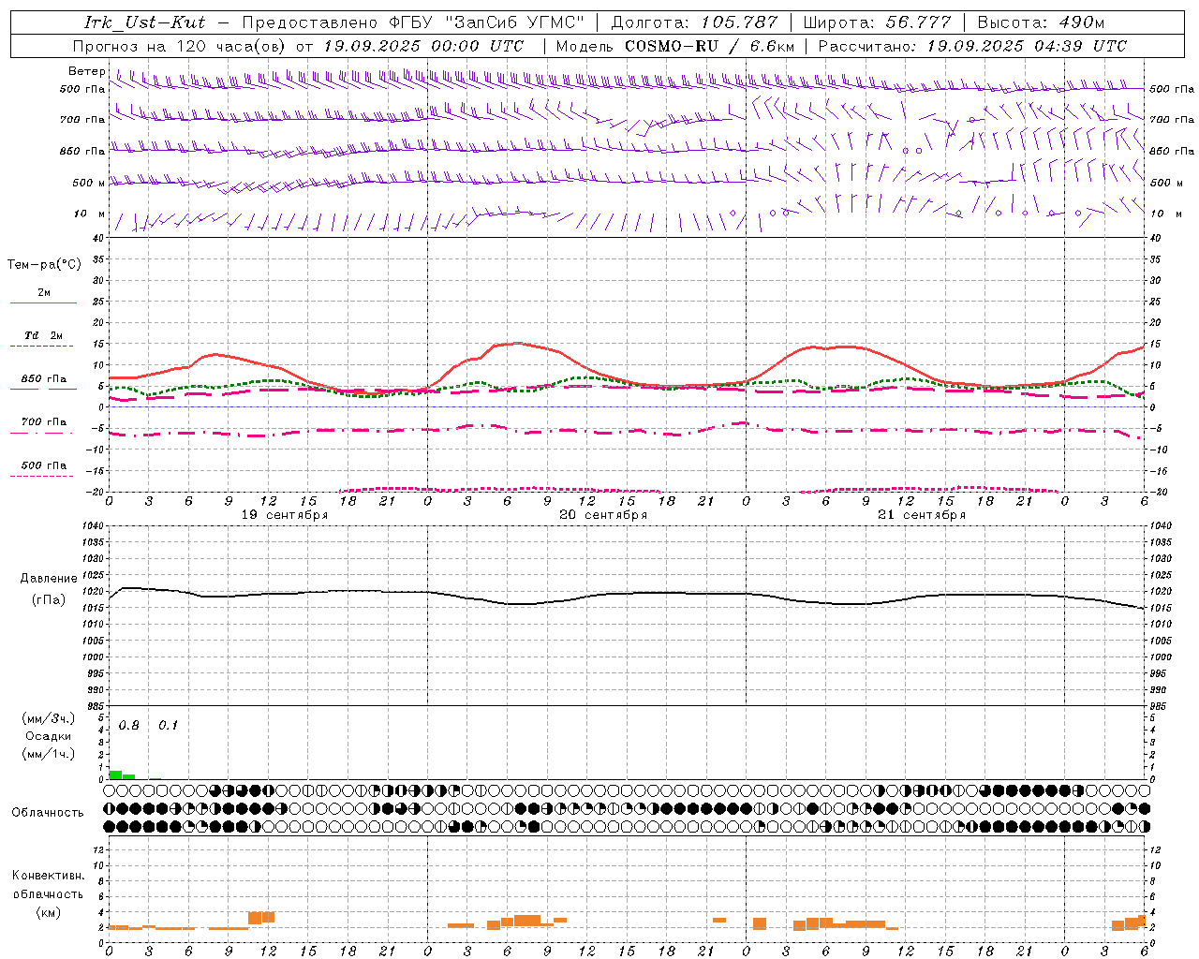The height and width of the screenshot is (959, 1199).
Task: Click the '20 сентября' date label
Action: (603, 515)
